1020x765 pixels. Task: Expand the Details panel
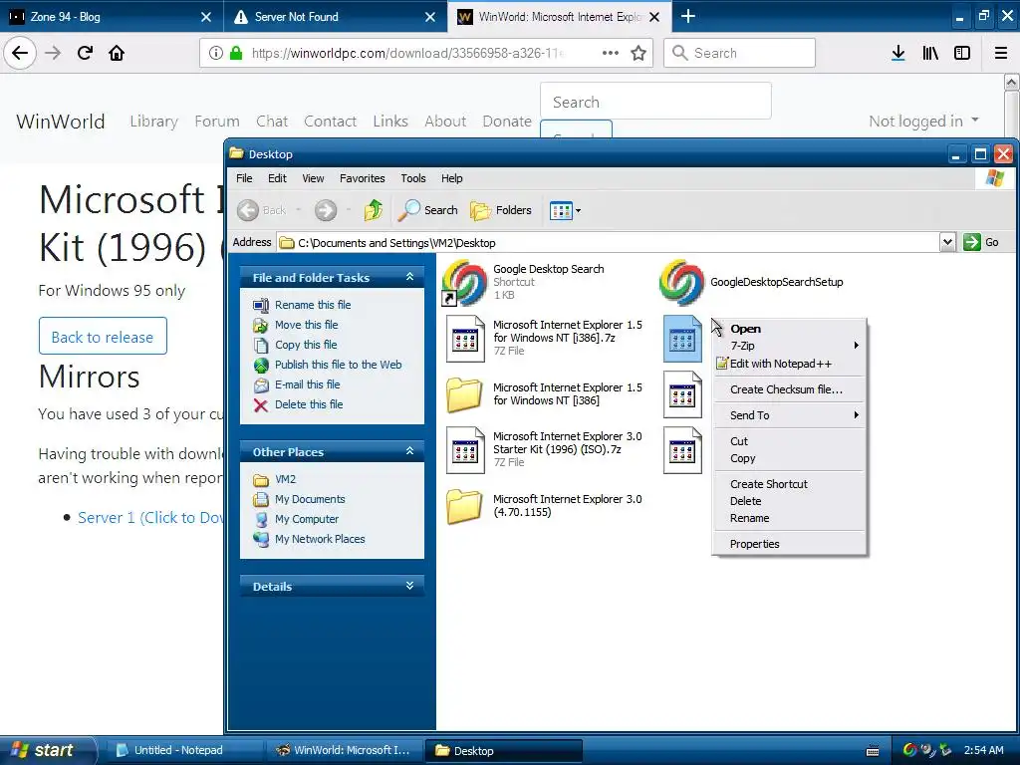[x=409, y=586]
